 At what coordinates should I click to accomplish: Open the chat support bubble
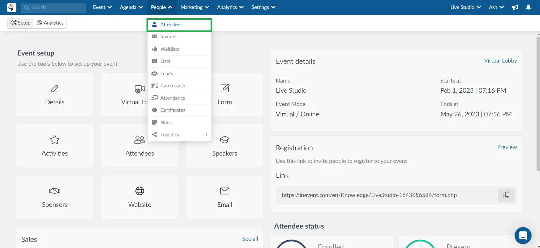click(x=523, y=235)
